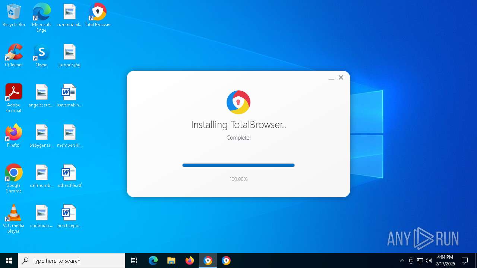Select the othersfile.rtf document icon

pos(69,176)
